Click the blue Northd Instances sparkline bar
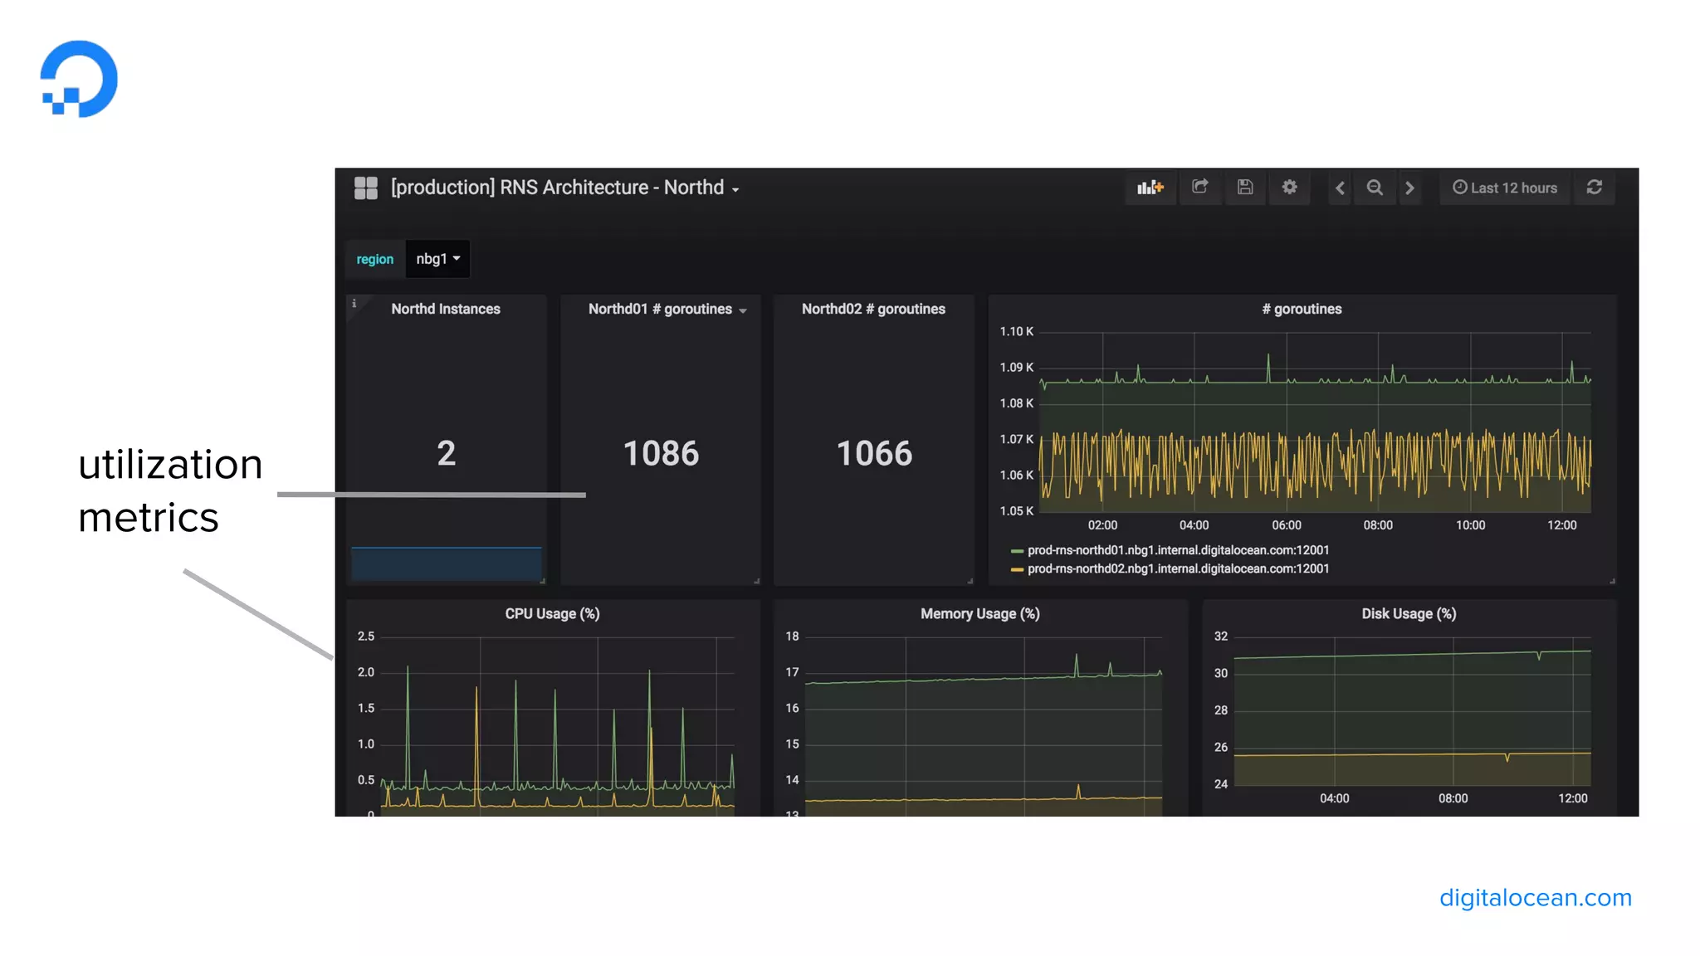The width and height of the screenshot is (1700, 956). [446, 563]
